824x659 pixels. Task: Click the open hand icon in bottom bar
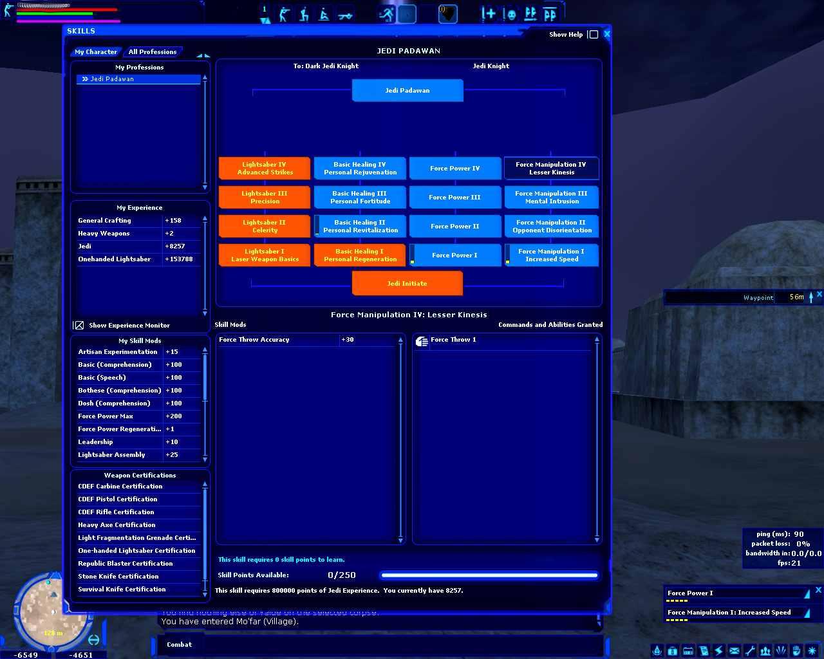pos(796,651)
